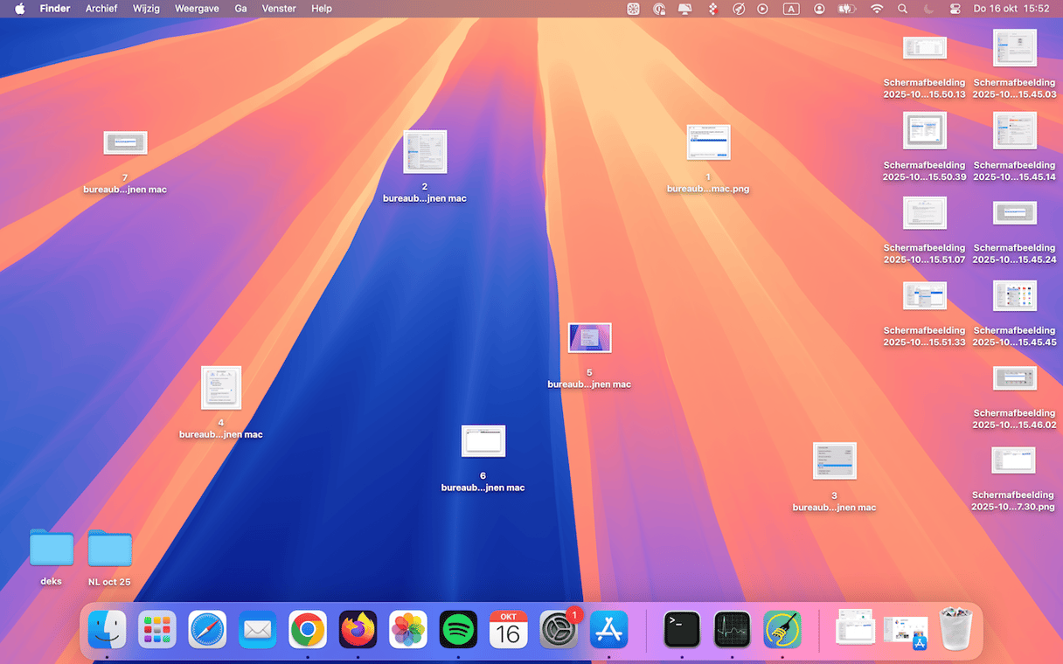Open the Photos app in the Dock

coord(408,630)
